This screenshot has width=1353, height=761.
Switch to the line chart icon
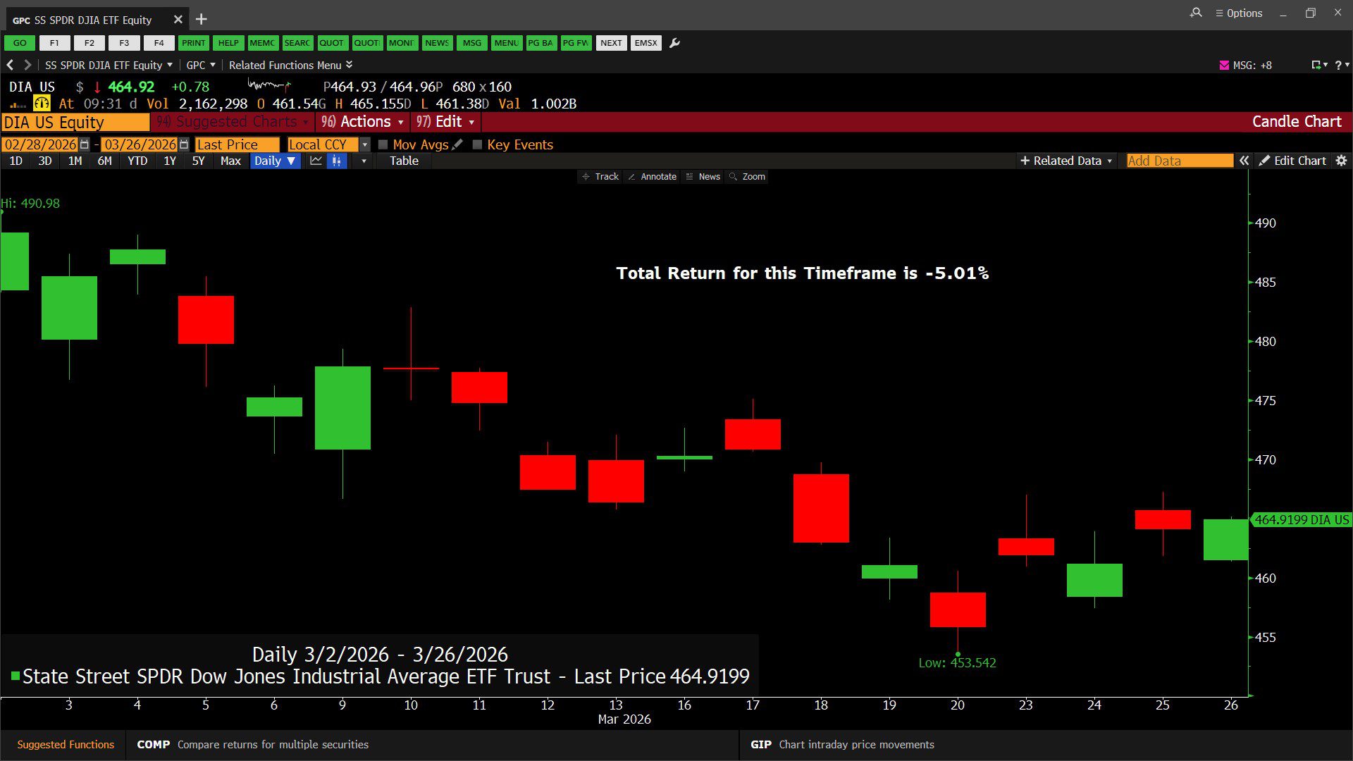316,161
